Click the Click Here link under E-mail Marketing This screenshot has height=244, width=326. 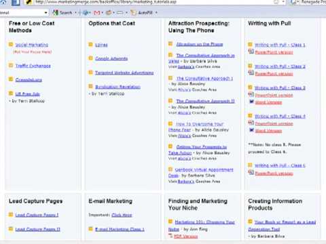coord(122,215)
